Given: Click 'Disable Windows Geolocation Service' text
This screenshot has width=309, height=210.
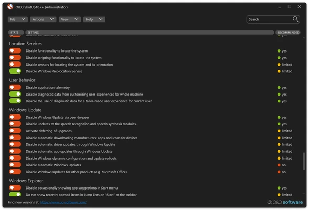Looking at the screenshot, I should tap(54, 71).
